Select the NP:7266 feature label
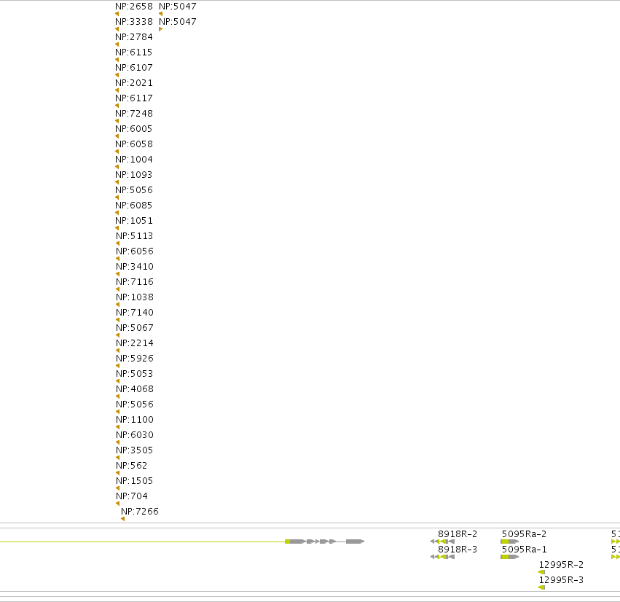Screen dimensions: 620x602 coord(140,512)
